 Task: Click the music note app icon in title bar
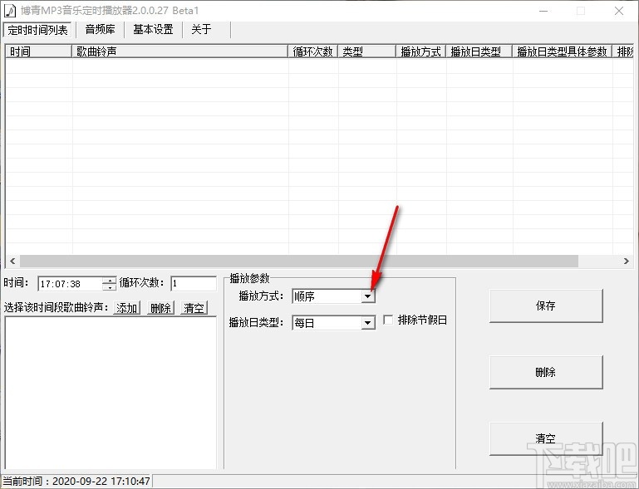(x=10, y=10)
